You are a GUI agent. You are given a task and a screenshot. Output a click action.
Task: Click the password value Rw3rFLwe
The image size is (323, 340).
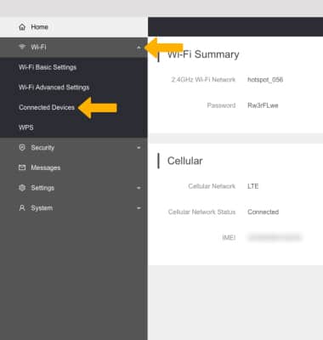pos(263,105)
